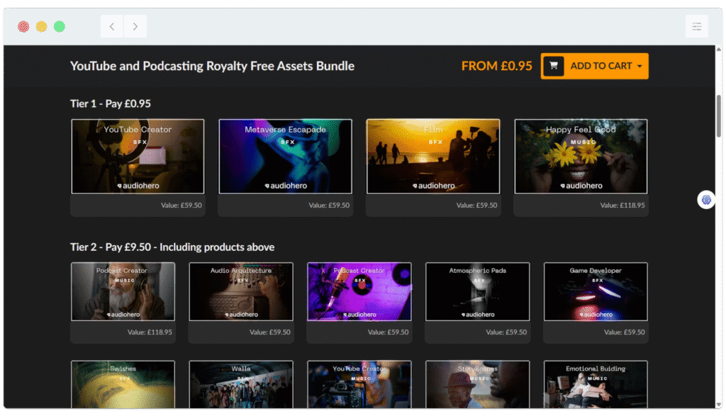This screenshot has width=726, height=416.
Task: Open the Game Developer SFX product thumbnail
Action: (595, 291)
